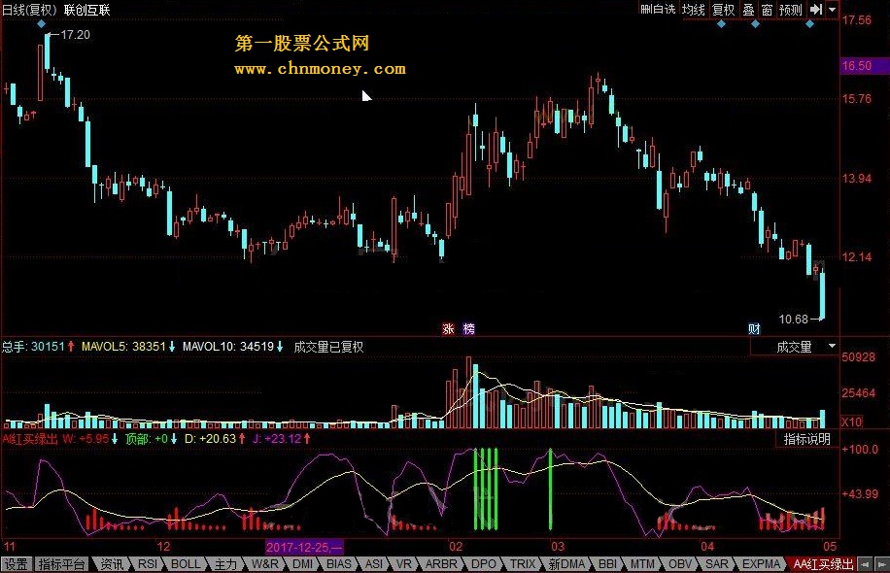Image resolution: width=890 pixels, height=573 pixels.
Task: Select the VR indicator tab
Action: click(x=403, y=564)
